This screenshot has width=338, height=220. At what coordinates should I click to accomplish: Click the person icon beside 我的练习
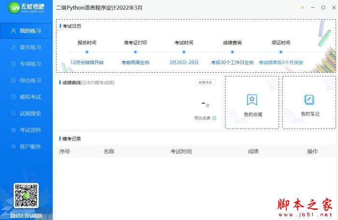(14, 31)
